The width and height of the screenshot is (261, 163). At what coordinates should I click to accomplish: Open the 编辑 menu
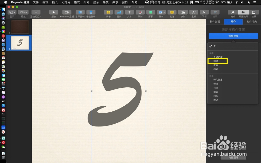[x=45, y=2]
